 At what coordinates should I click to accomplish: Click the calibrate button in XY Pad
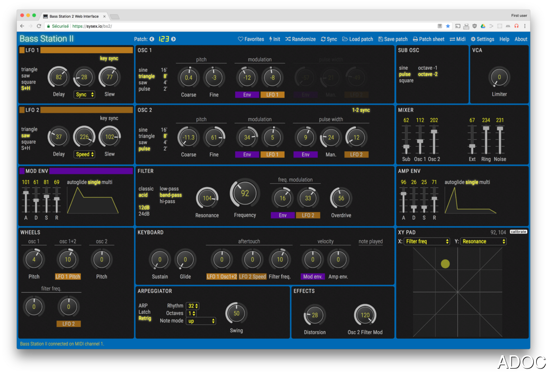518,232
